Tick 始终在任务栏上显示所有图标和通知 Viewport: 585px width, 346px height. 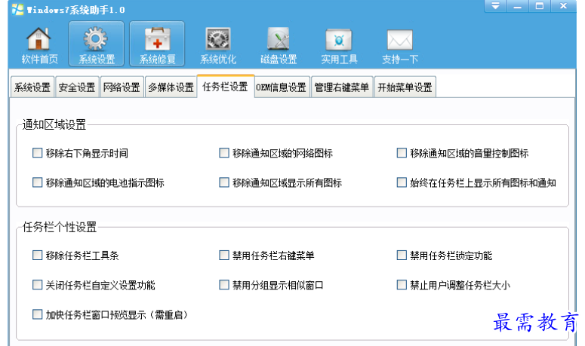pos(402,182)
